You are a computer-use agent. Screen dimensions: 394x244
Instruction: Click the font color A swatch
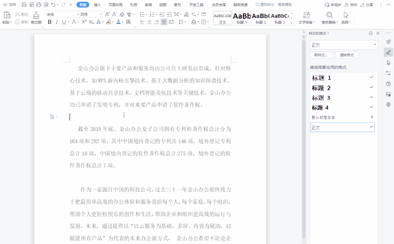[x=118, y=22]
